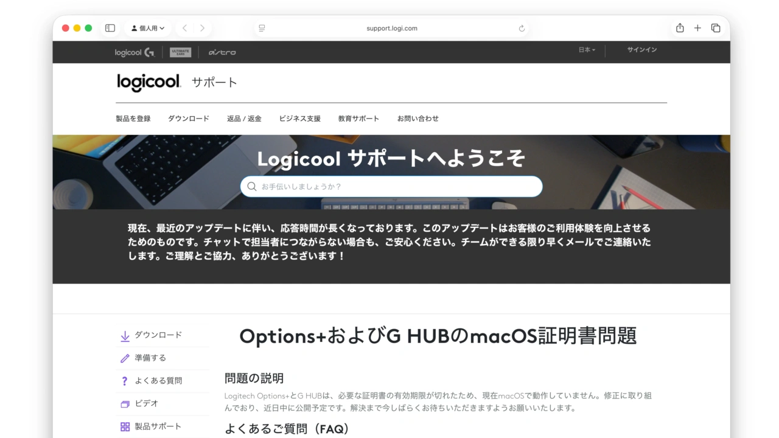Toggle the Safari sidebar panel
The image size is (779, 438).
pos(110,28)
